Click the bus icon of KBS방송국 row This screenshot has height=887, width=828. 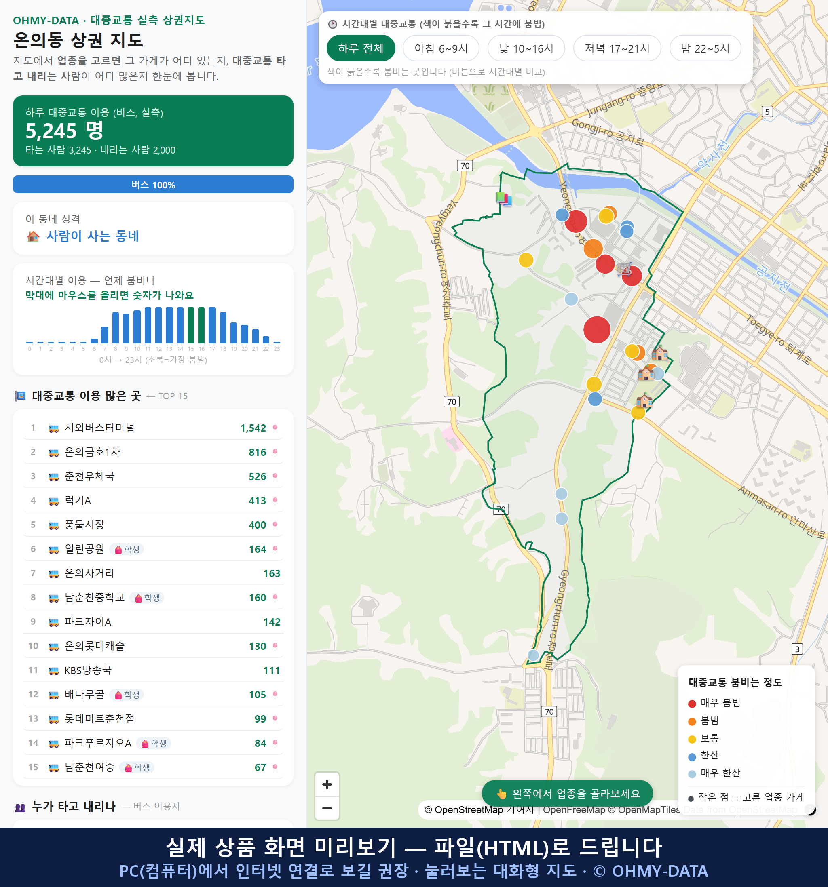pos(53,670)
